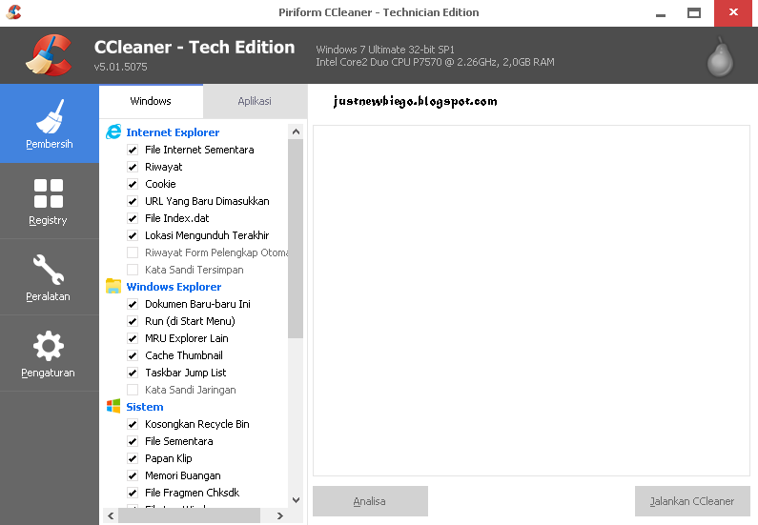
Task: Toggle the Cache Thumbnail checkbox
Action: coord(133,355)
